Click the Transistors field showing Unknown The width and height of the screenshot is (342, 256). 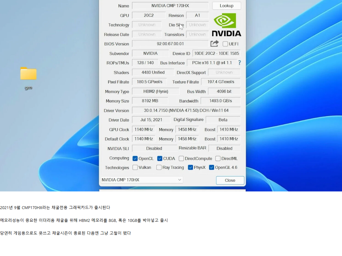pos(198,34)
